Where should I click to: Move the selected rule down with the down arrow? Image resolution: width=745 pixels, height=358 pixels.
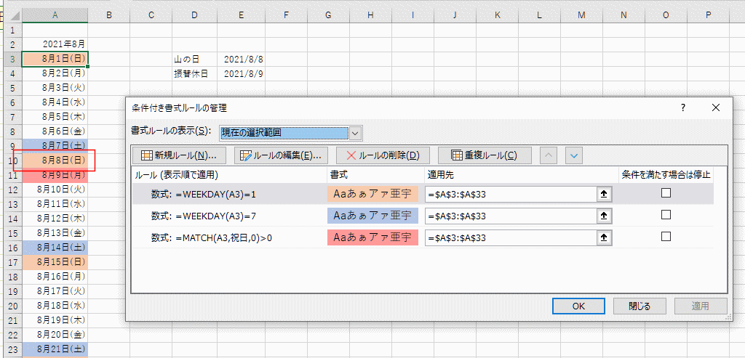click(574, 155)
